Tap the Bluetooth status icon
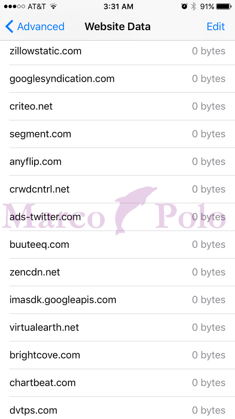 point(194,6)
